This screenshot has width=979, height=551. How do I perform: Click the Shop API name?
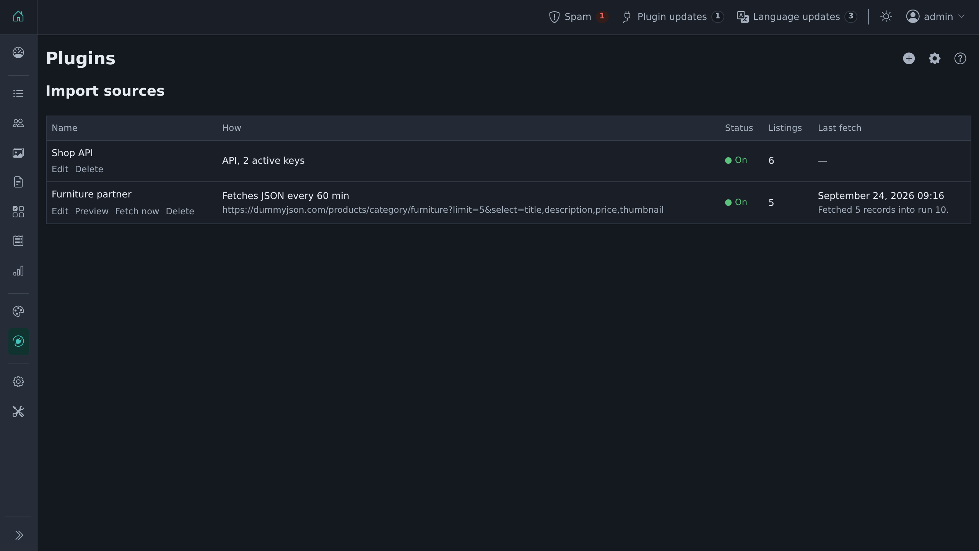click(x=72, y=153)
